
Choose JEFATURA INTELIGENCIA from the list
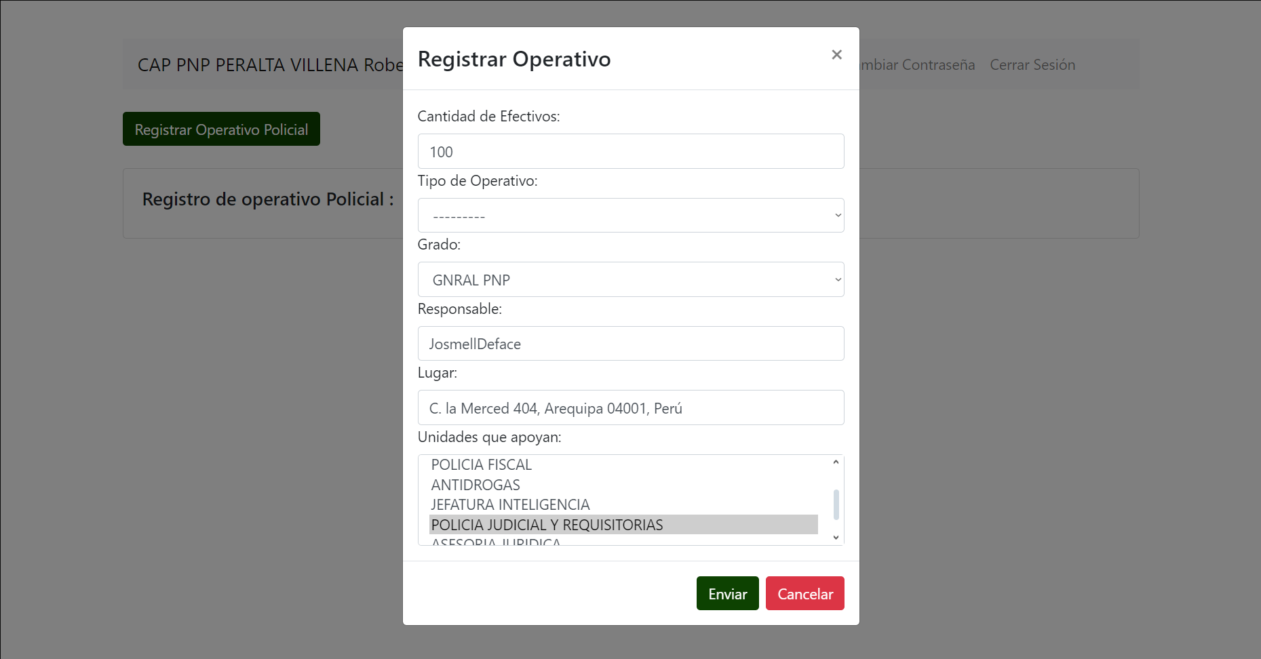coord(510,504)
